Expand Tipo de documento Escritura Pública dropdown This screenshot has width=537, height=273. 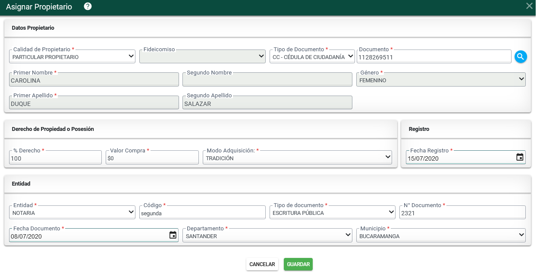coord(333,212)
